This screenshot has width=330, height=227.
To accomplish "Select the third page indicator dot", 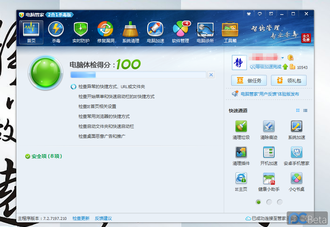I will 280,202.
